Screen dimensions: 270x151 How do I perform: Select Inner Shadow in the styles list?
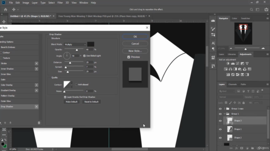pyautogui.click(x=7, y=69)
